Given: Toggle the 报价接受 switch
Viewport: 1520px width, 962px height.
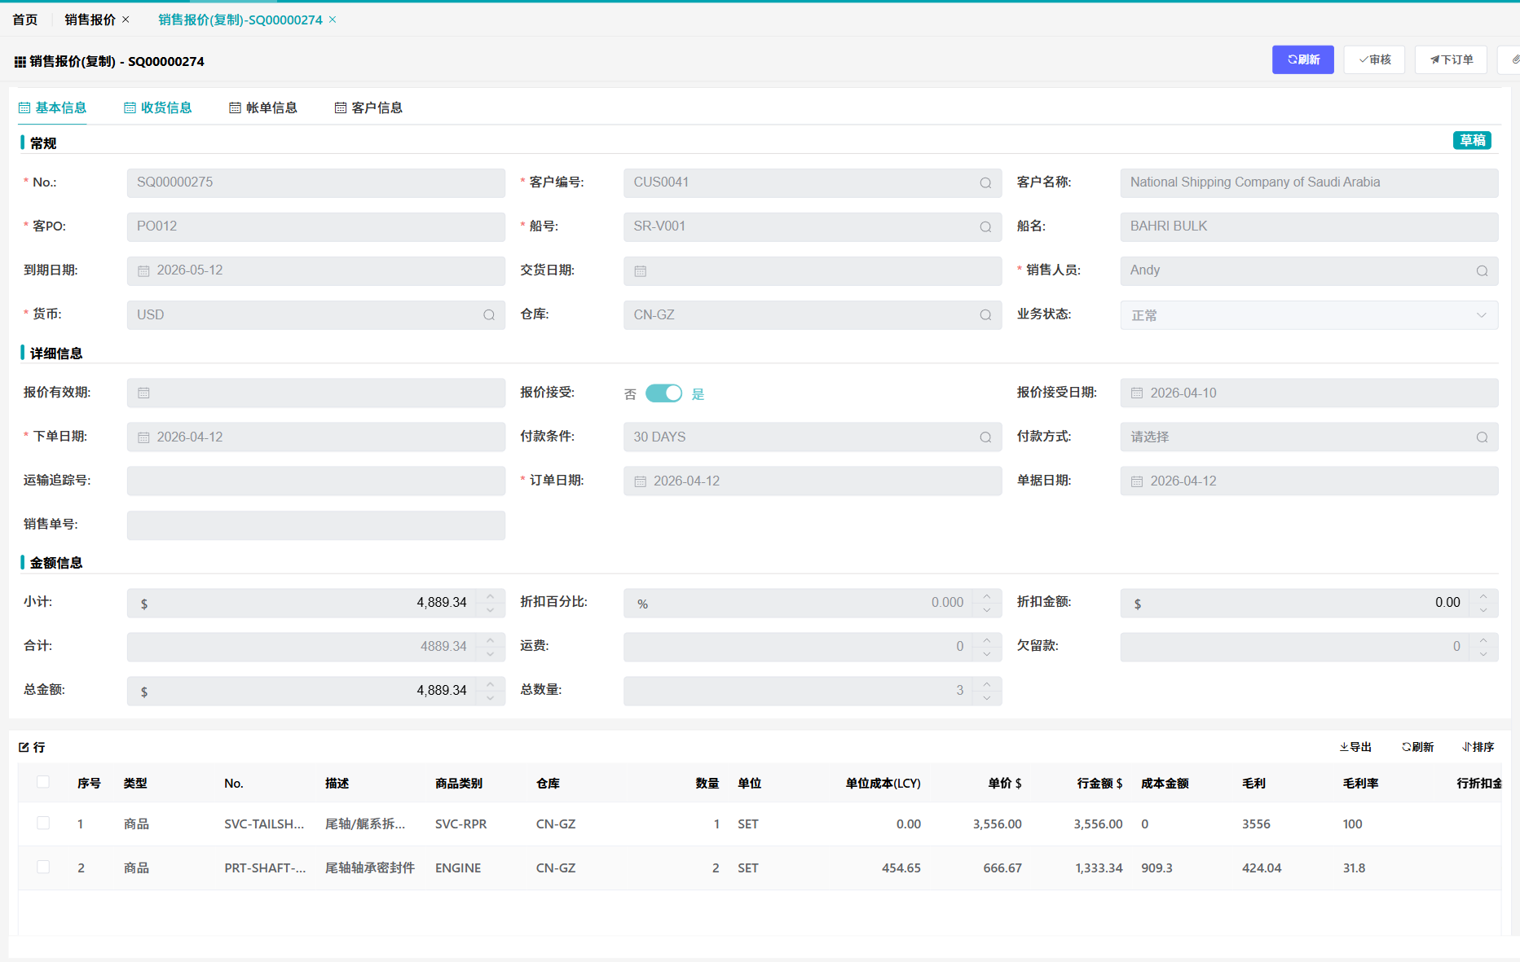Looking at the screenshot, I should click(663, 393).
